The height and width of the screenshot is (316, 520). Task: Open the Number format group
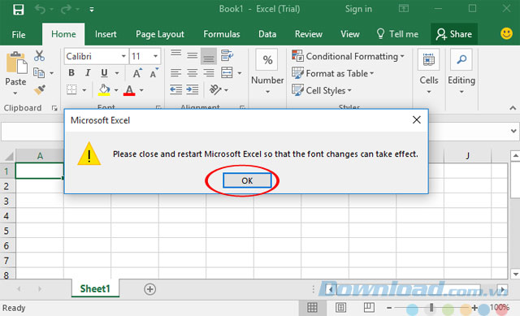click(267, 71)
